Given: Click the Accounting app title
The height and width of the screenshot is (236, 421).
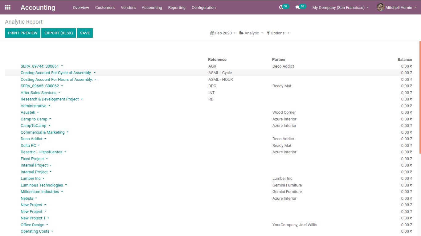Looking at the screenshot, I should coord(38,7).
